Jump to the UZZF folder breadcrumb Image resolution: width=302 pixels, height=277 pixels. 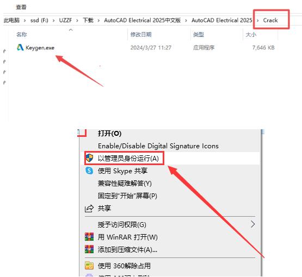(x=65, y=20)
